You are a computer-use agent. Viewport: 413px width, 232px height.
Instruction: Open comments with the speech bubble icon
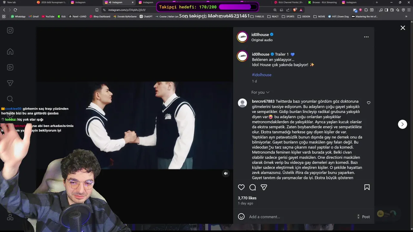[x=253, y=187]
